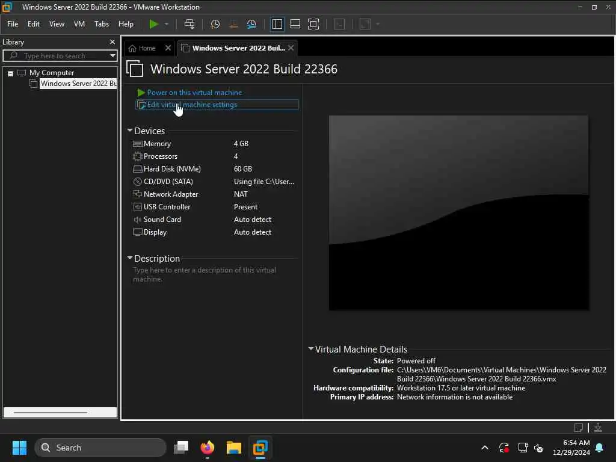This screenshot has width=616, height=462.
Task: Close the Windows Server 2022 tab
Action: point(291,48)
